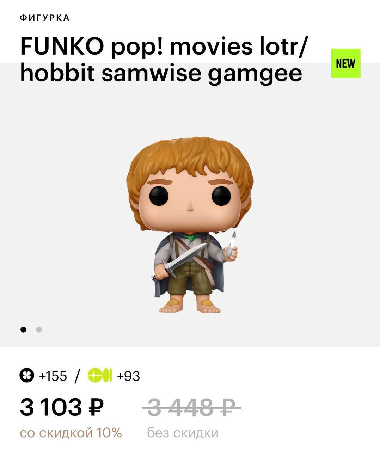
Task: Select the 3 103 ₽ discounted price
Action: (x=62, y=407)
